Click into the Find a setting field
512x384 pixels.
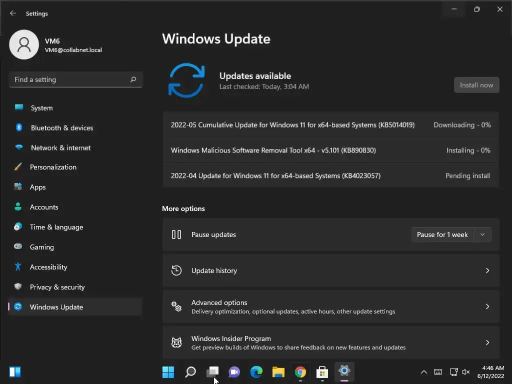pos(76,79)
